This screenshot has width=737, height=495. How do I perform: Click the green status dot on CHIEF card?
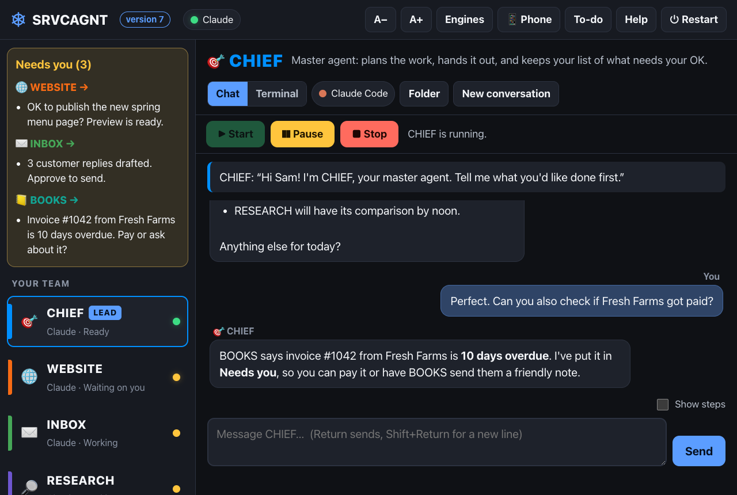click(176, 322)
